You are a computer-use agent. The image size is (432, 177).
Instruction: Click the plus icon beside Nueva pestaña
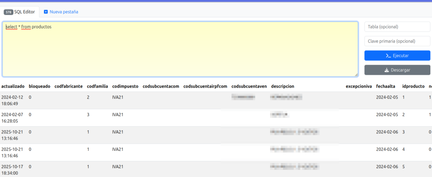(x=46, y=12)
